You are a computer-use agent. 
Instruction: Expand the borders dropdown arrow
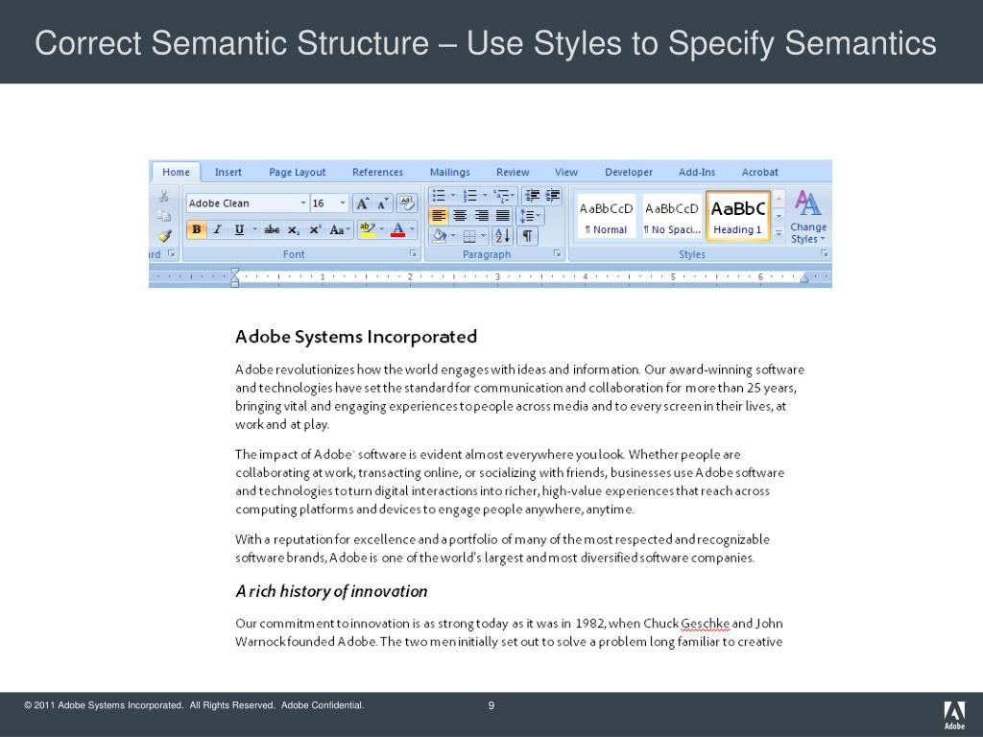click(483, 236)
